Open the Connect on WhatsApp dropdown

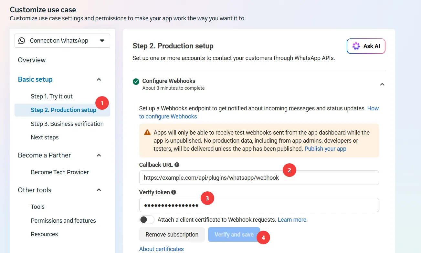[x=62, y=41]
